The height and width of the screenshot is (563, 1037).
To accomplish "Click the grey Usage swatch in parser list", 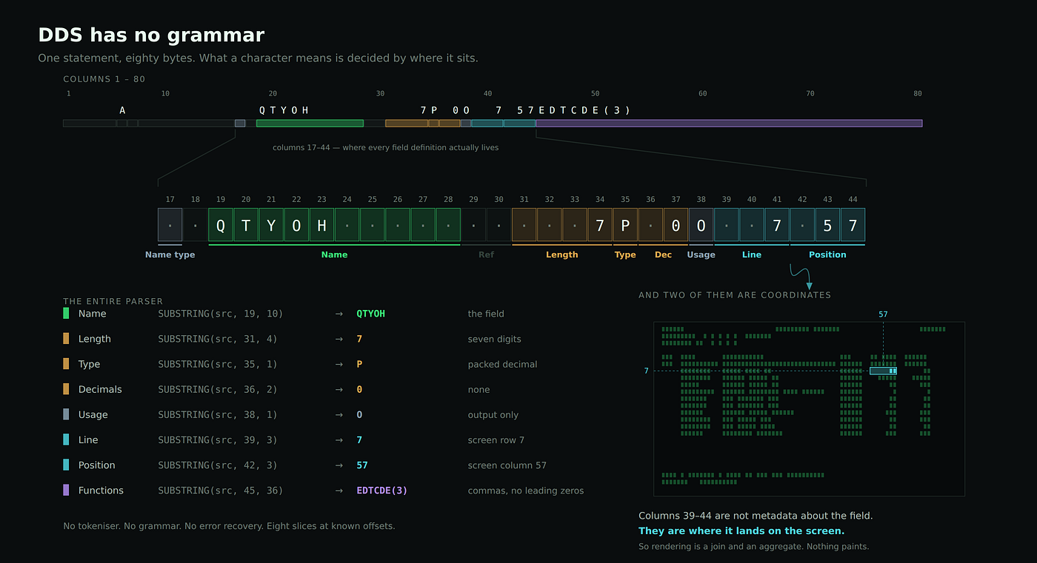I will tap(66, 415).
